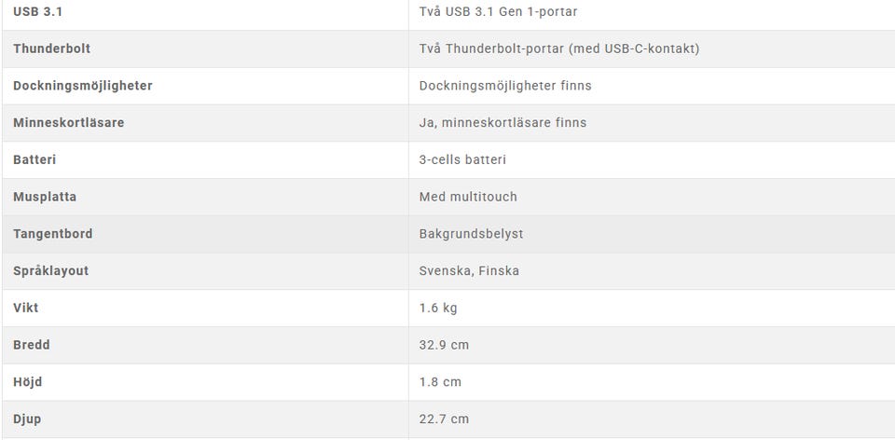Click the Dockningsmöjligheter row label
Screen dimensions: 895x440
pyautogui.click(x=83, y=86)
